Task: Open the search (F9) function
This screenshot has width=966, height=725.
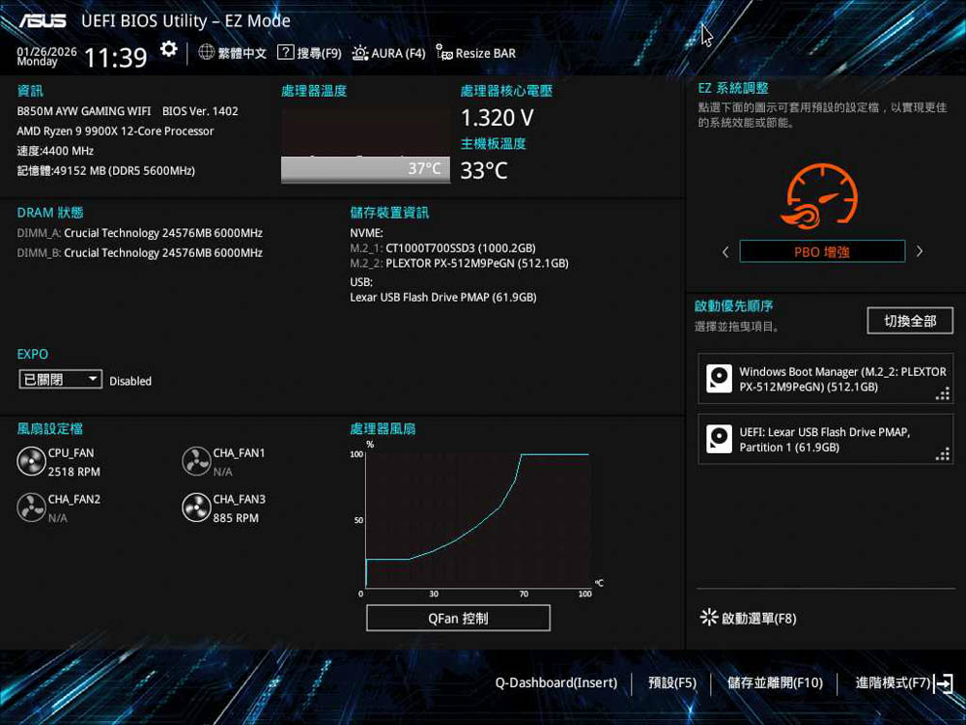Action: 309,53
